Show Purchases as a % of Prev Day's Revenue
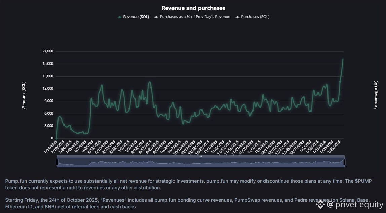Image resolution: width=386 pixels, height=213 pixels. click(195, 17)
